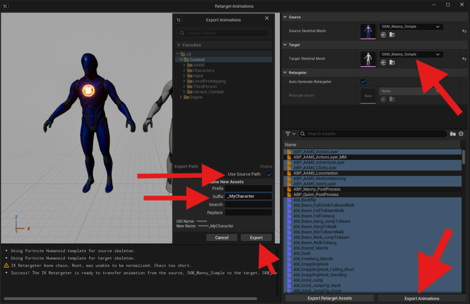This screenshot has height=304, width=470.
Task: Use selected asset for Target Skeletal Mesh
Action: [383, 62]
